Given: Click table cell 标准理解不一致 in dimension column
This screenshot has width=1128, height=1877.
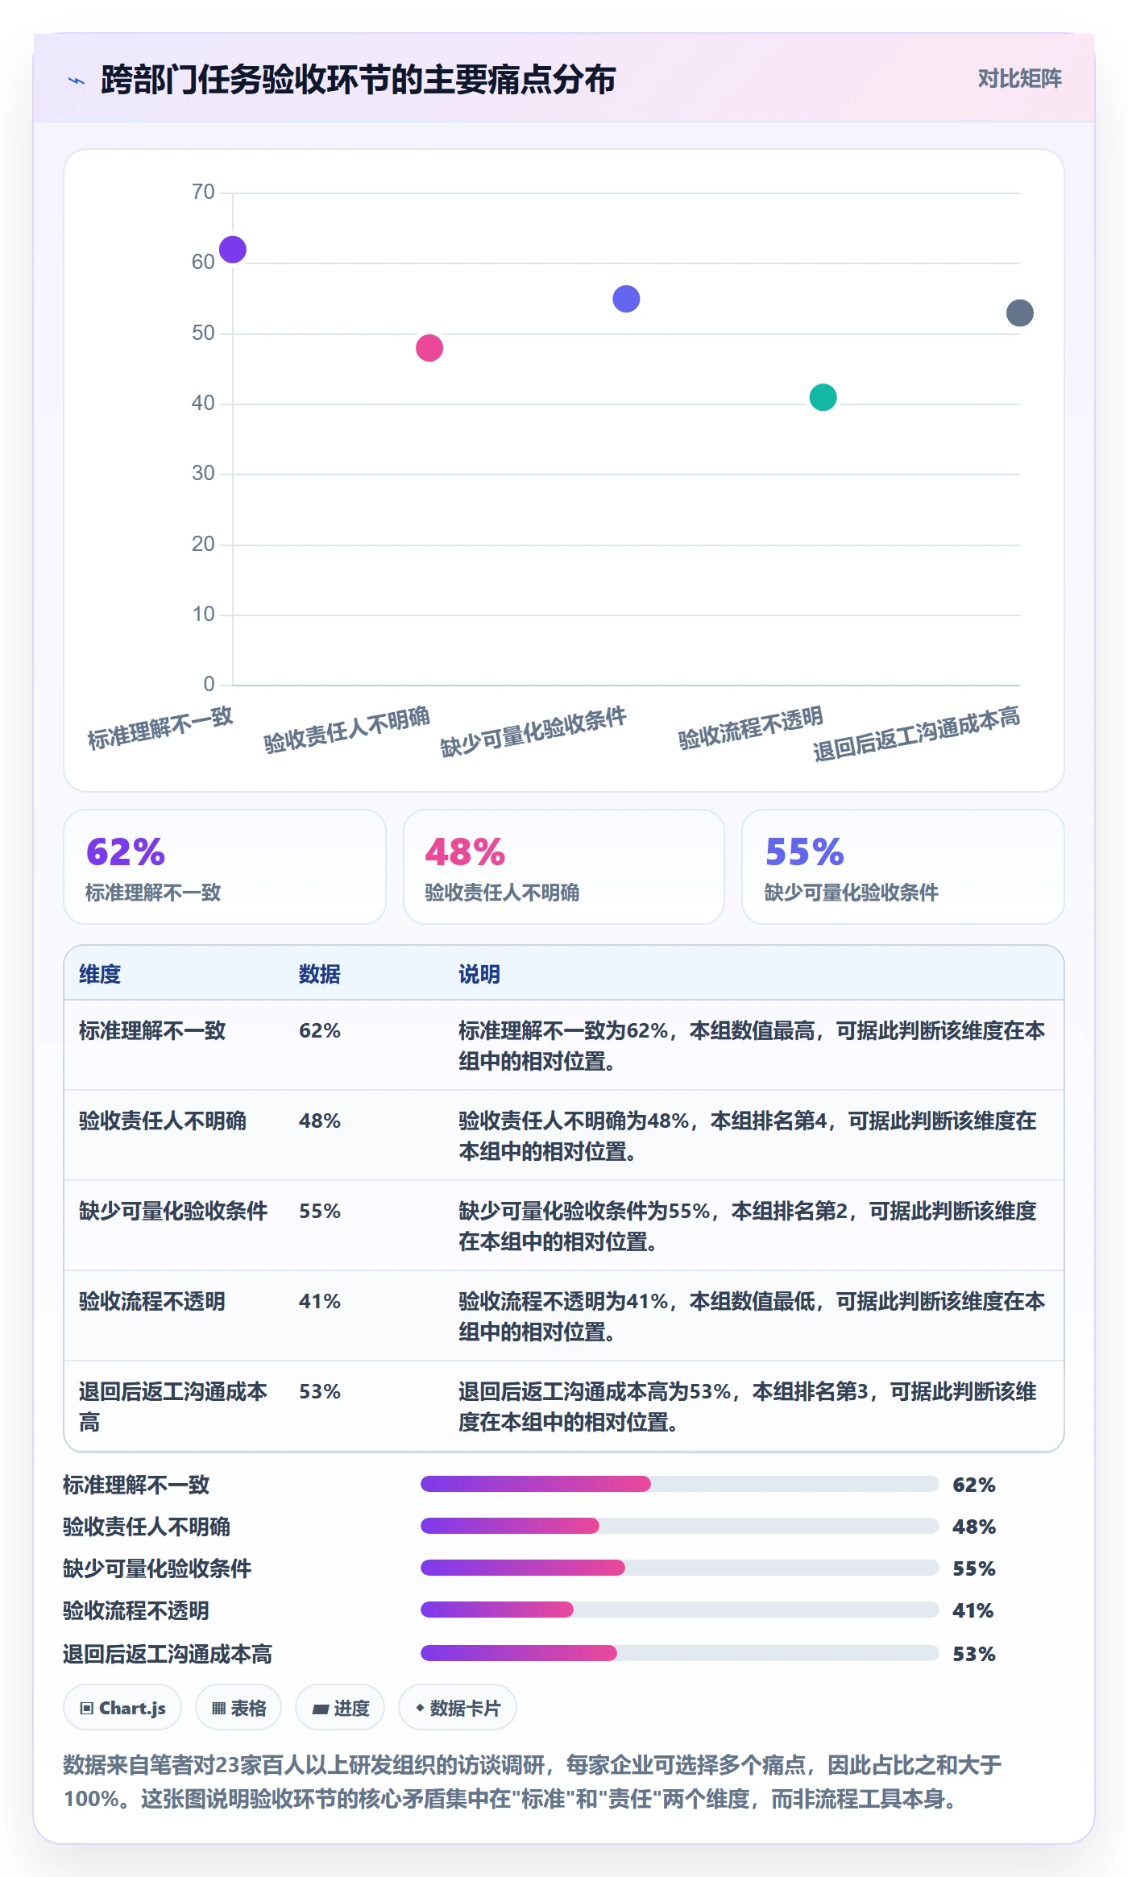Looking at the screenshot, I should point(152,1030).
